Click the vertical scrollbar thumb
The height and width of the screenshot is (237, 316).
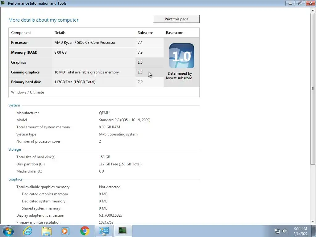pos(313,89)
